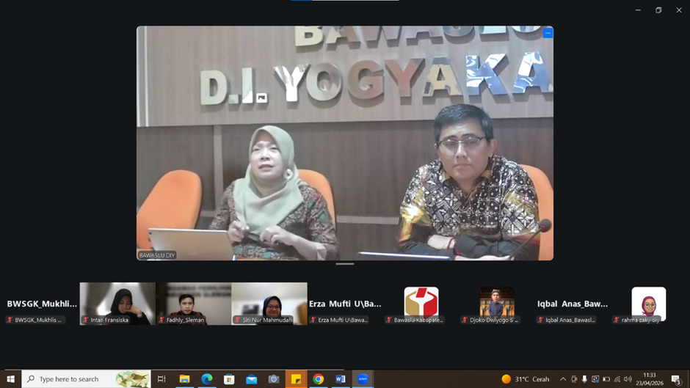Screen dimensions: 690x388
Task: Click muted mic icon beside rahma zaky-diy
Action: [617, 320]
